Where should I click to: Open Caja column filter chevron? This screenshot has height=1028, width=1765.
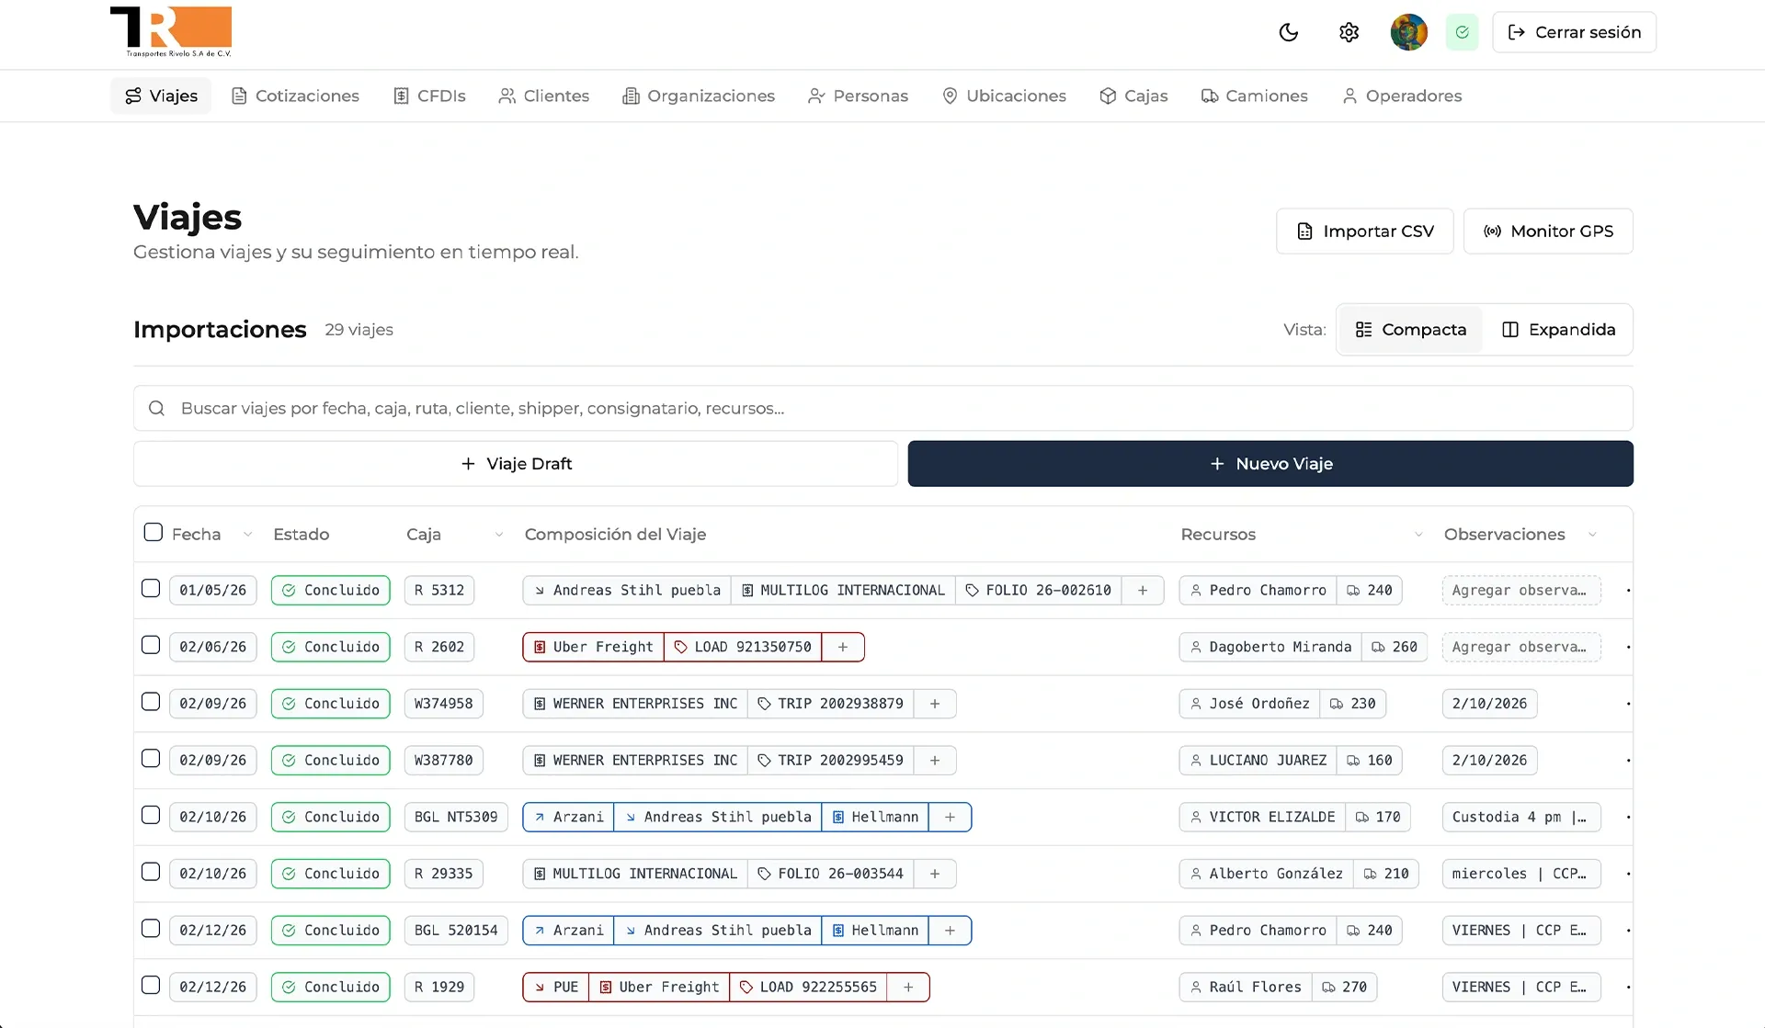499,535
